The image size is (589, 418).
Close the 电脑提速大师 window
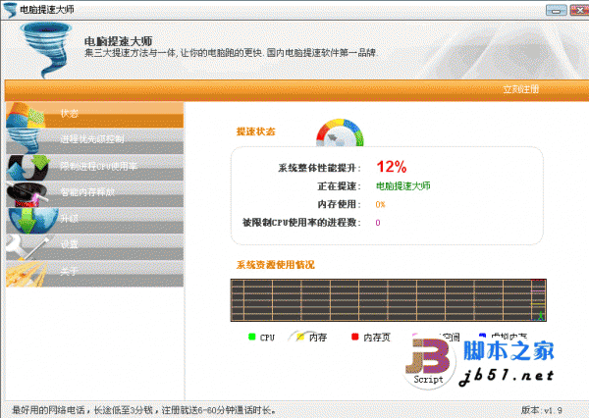click(579, 10)
